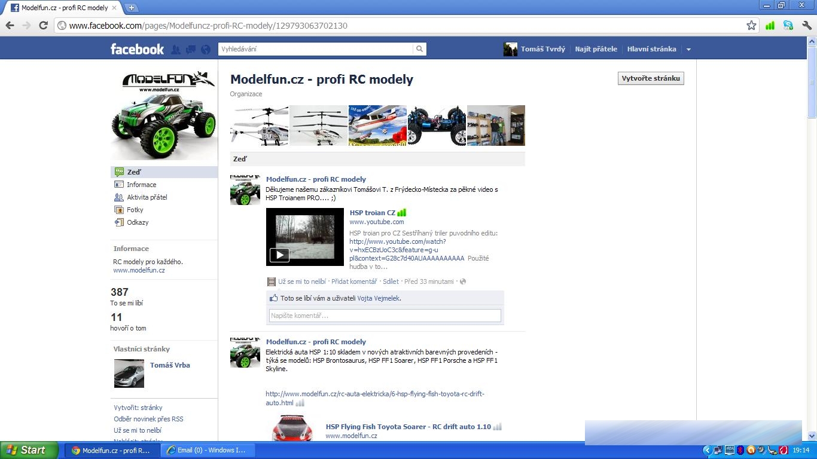Click Přidat komentář on first post
This screenshot has height=459, width=817.
pyautogui.click(x=354, y=281)
